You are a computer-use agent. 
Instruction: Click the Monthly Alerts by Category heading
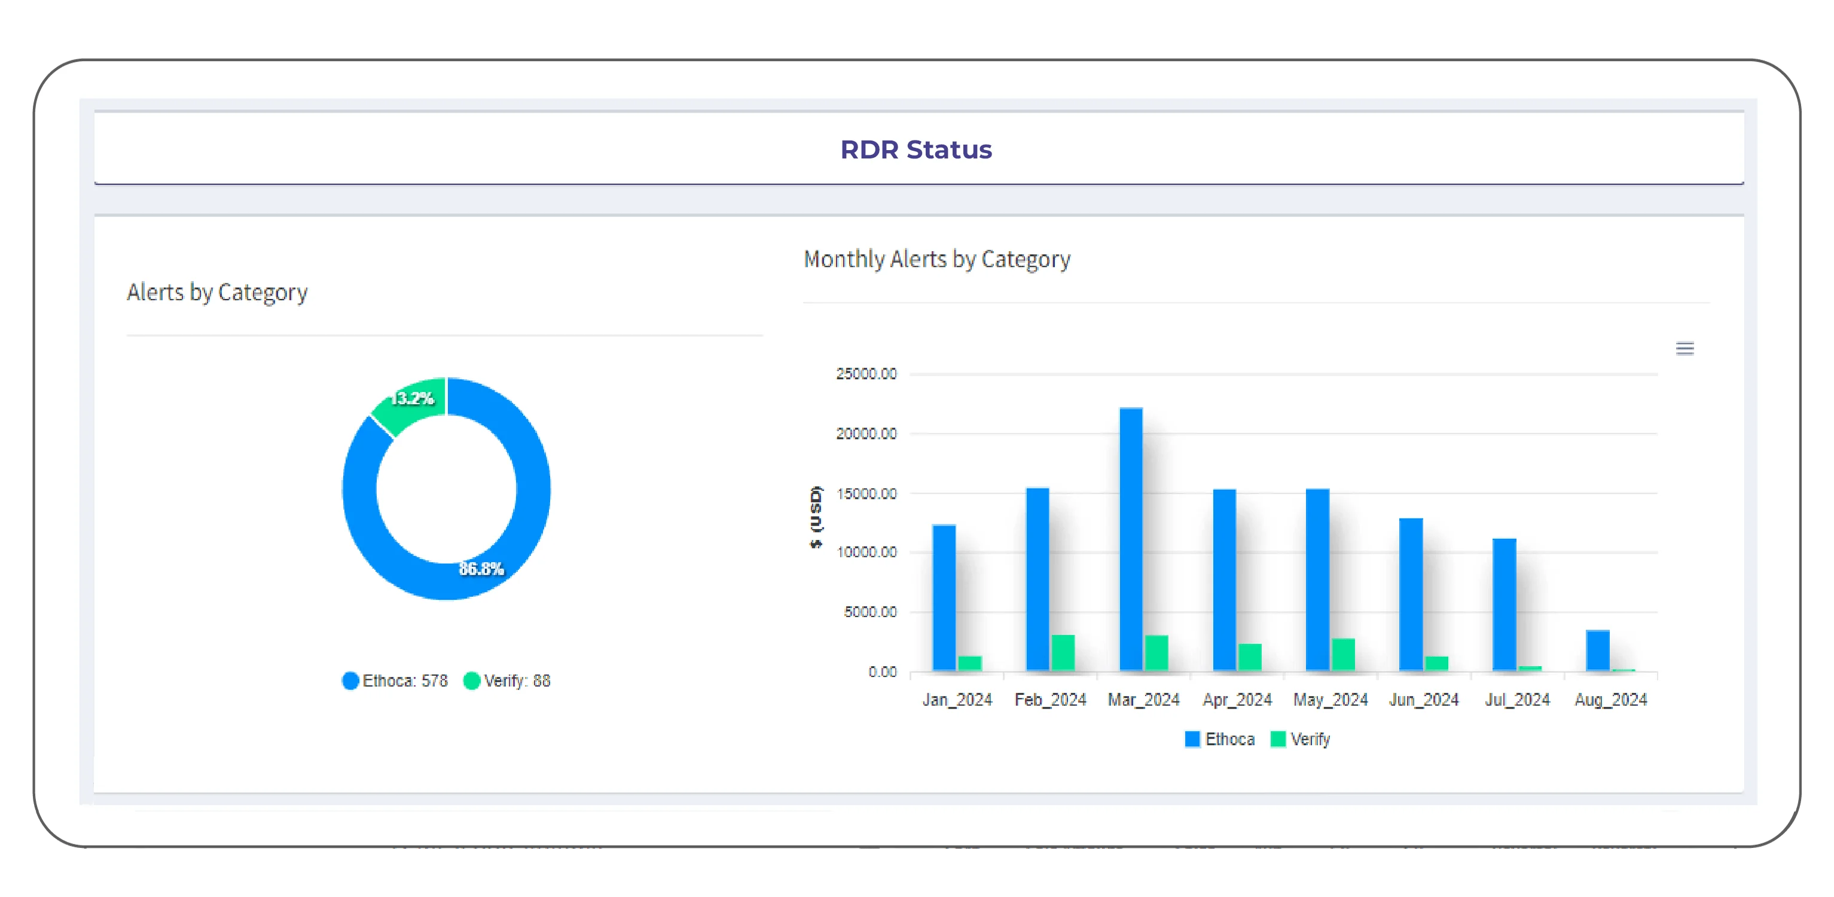[936, 259]
